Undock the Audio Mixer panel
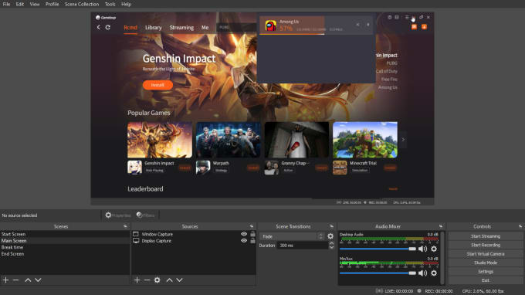The height and width of the screenshot is (295, 525). [441, 226]
